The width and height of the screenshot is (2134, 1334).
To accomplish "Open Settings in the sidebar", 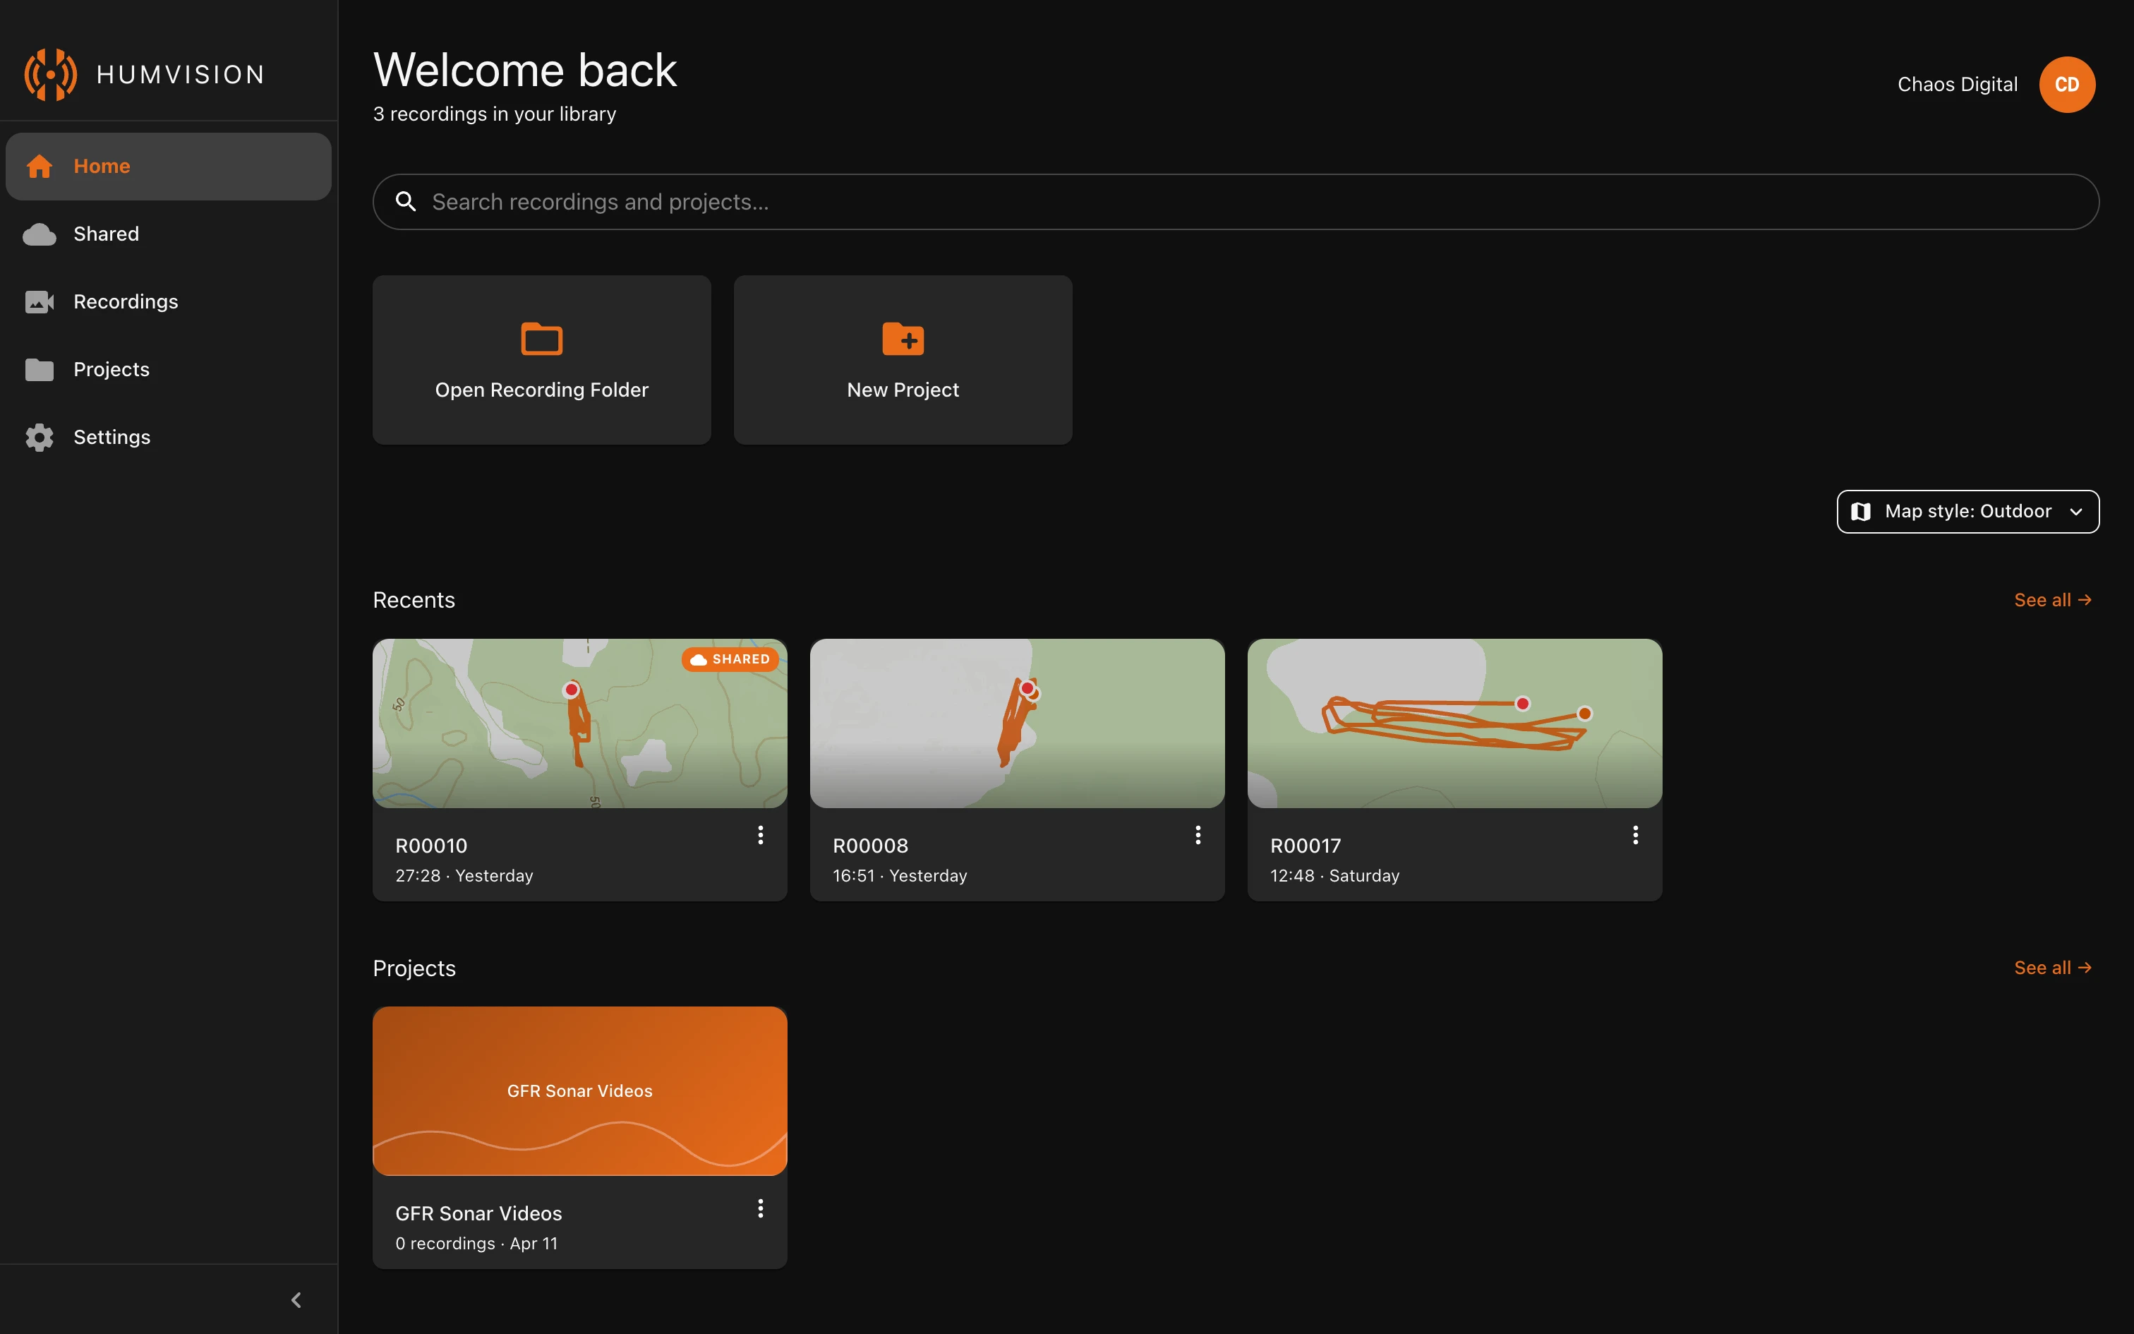I will [x=169, y=438].
